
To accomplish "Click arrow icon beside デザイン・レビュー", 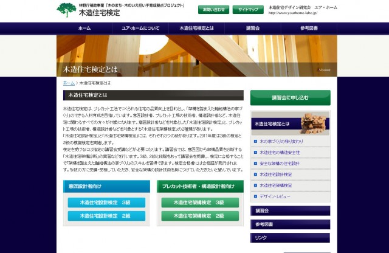I will click(x=255, y=196).
